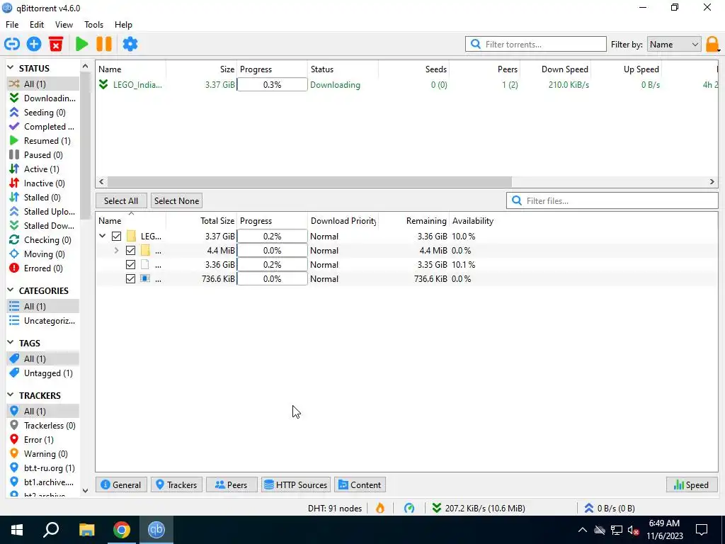
Task: Uncheck the 736.6 KiB file checkbox
Action: pos(130,279)
